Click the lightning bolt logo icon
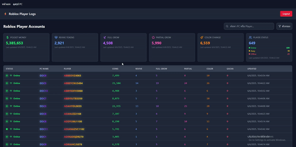296x147 pixels. pos(5,14)
